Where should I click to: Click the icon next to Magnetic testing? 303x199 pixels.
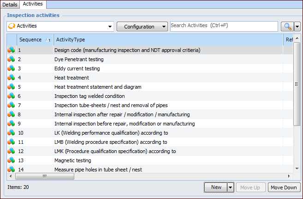click(11, 160)
